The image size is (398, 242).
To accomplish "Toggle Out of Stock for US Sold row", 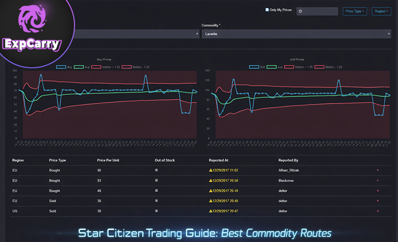I will tap(156, 211).
